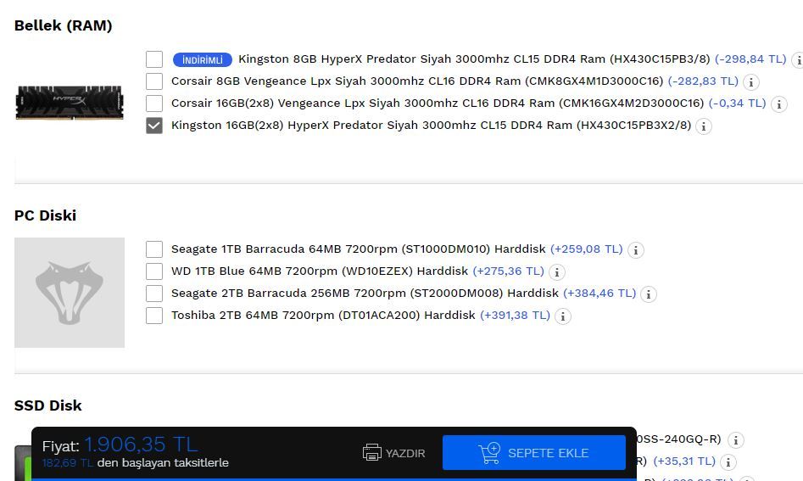Click the 182,69 TL installment amount
This screenshot has width=803, height=481.
68,462
